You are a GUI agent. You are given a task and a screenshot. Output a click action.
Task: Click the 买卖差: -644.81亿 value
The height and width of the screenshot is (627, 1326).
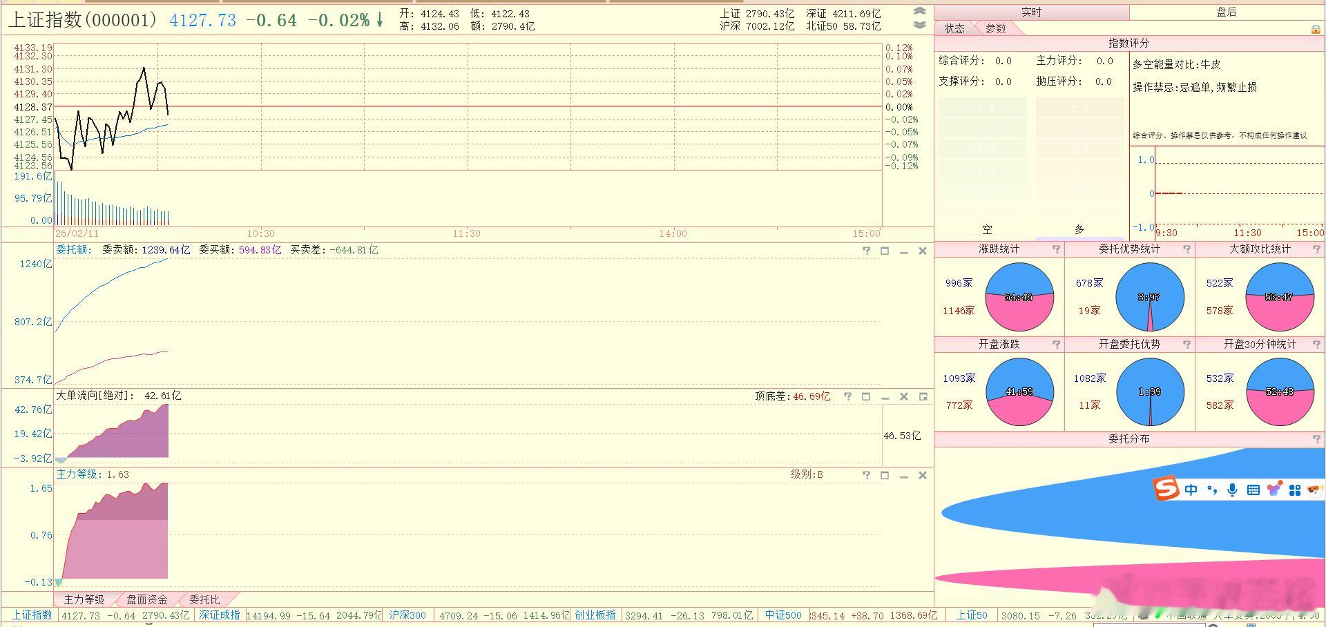(334, 250)
